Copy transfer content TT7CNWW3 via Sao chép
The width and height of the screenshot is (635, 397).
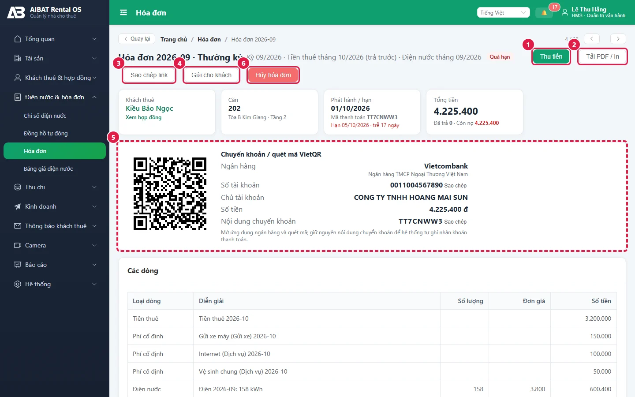click(456, 222)
